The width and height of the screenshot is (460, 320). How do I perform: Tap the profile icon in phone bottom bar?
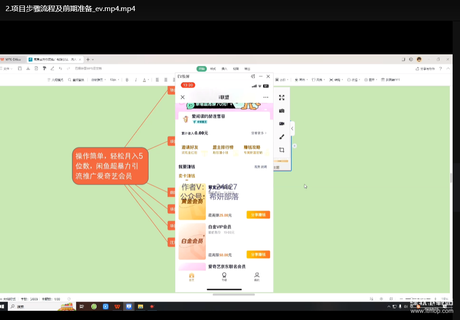click(x=257, y=277)
